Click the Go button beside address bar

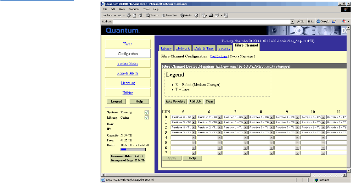(x=301, y=22)
